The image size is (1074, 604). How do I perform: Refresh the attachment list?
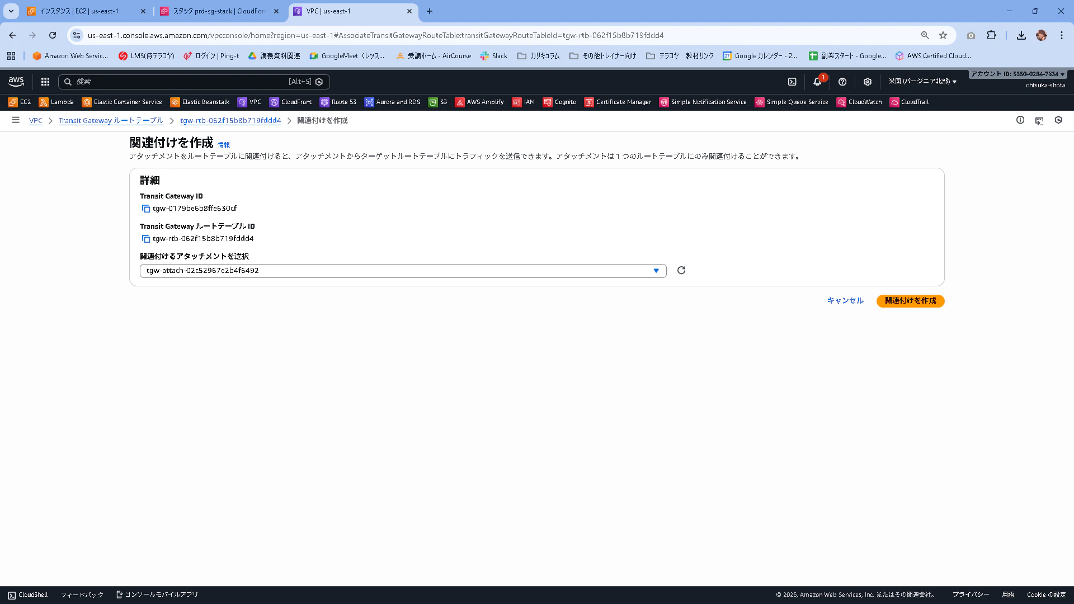tap(681, 271)
